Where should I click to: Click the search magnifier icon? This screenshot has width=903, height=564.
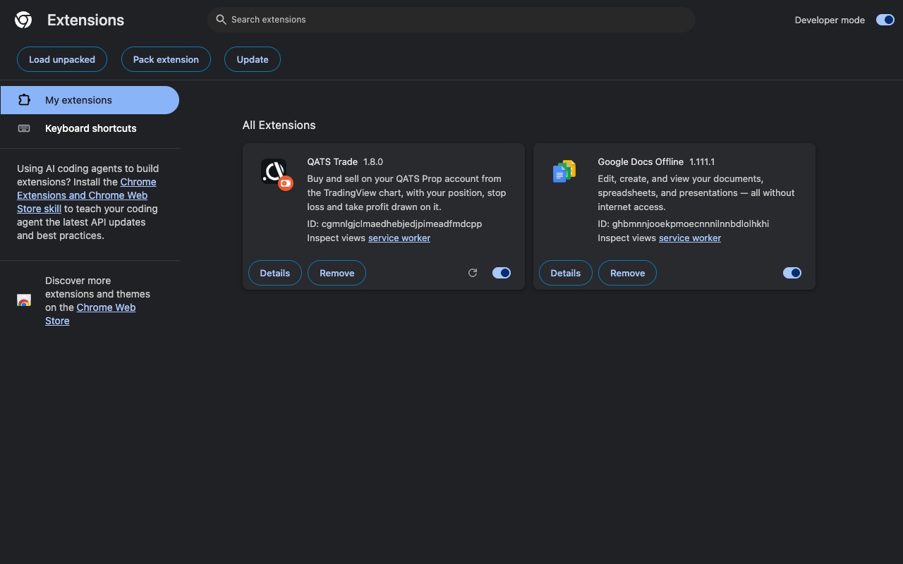221,20
